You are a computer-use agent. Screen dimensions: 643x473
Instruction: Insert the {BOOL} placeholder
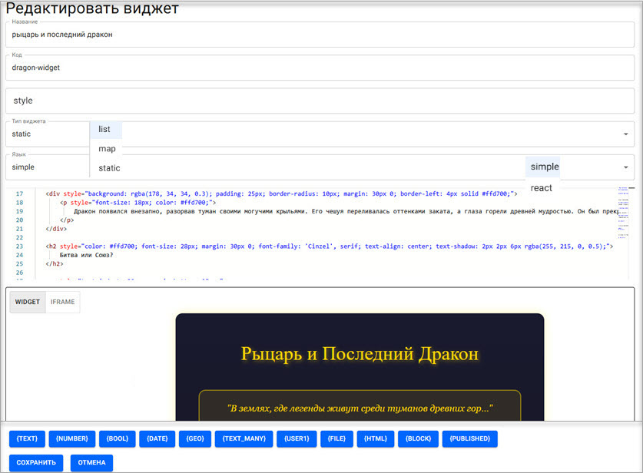118,438
